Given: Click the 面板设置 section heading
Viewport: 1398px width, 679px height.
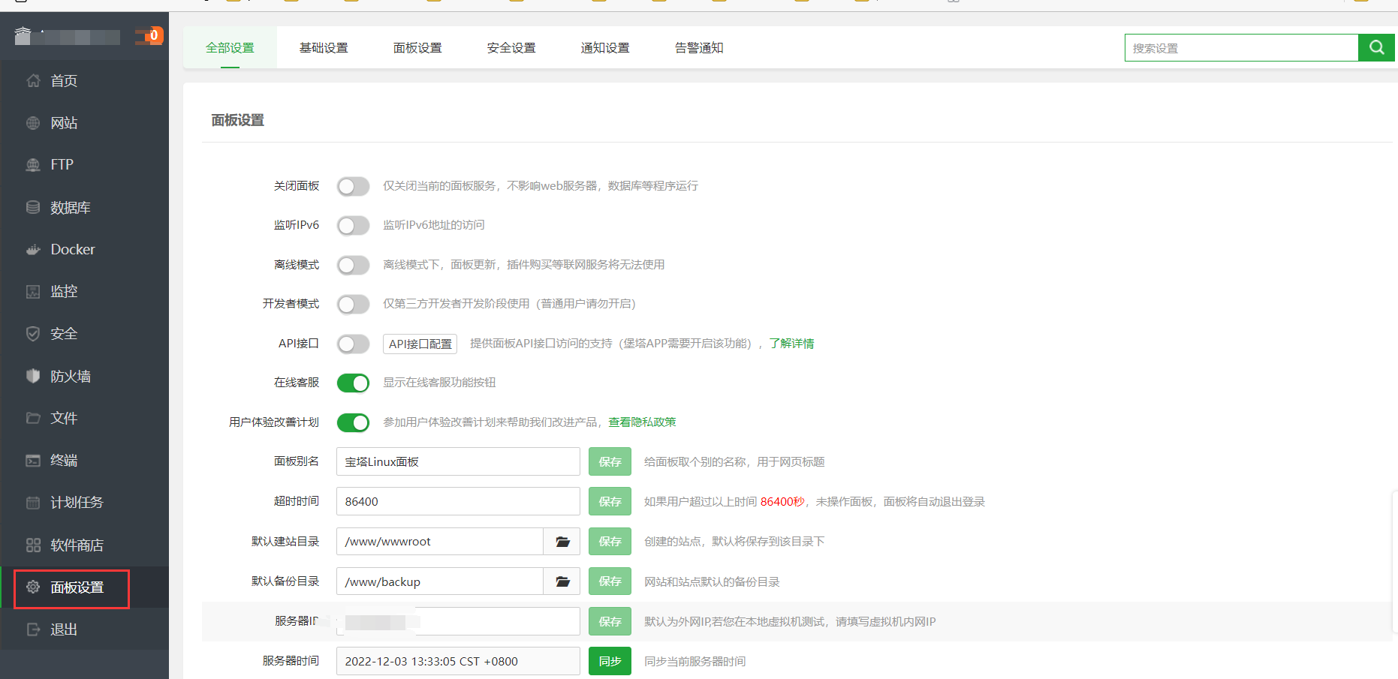Looking at the screenshot, I should (237, 120).
